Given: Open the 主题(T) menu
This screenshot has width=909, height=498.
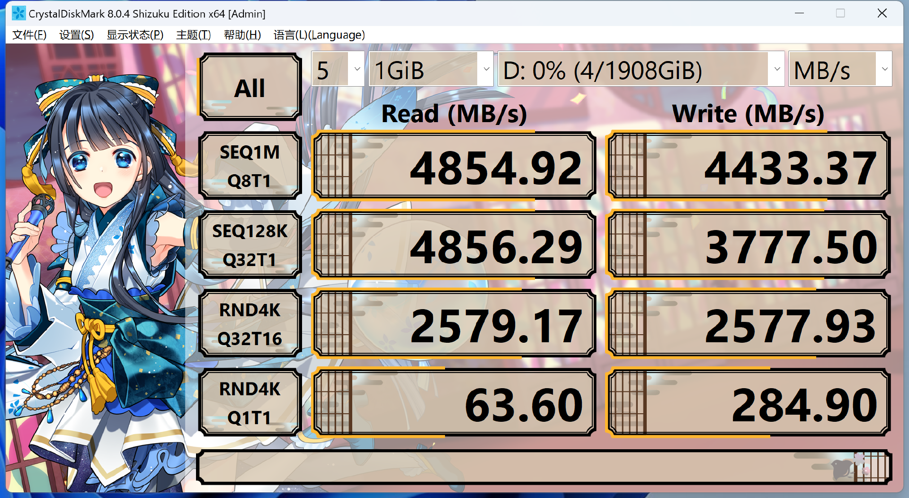Looking at the screenshot, I should (x=193, y=35).
